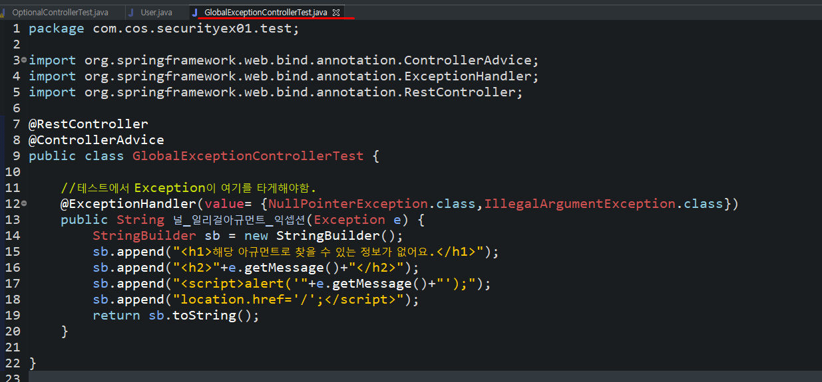The height and width of the screenshot is (382, 822).
Task: Click NullPointerException.class in the annotation
Action: tap(373, 204)
